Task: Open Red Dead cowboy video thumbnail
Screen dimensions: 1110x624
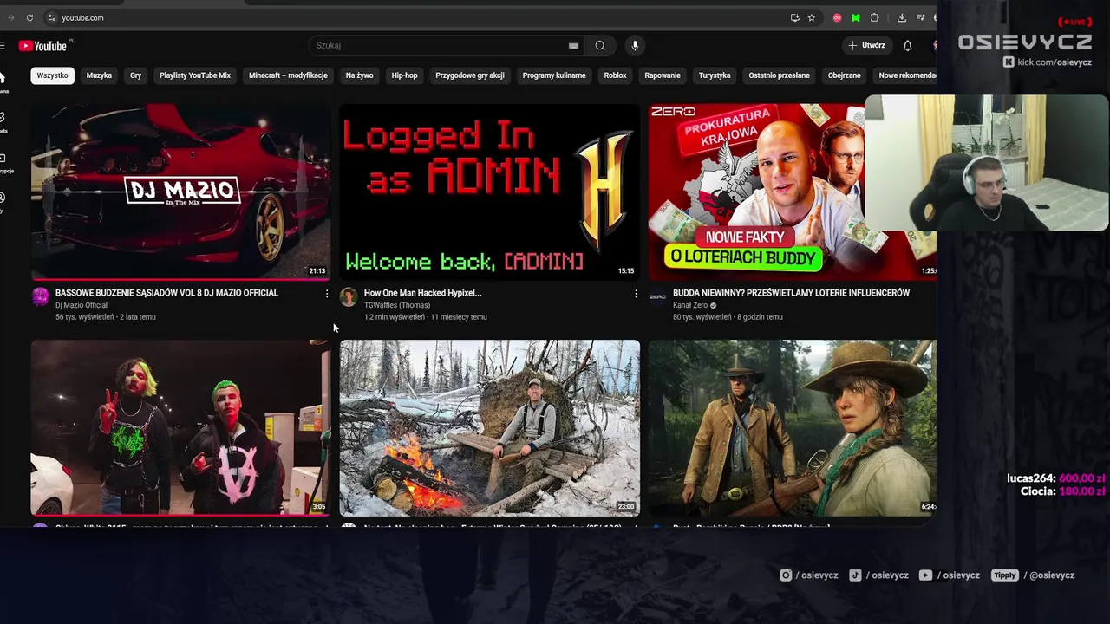Action: point(792,428)
